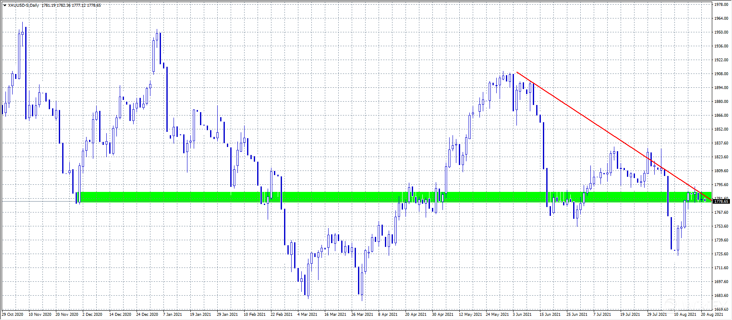Click the 8 Apr 2021 date label

[x=388, y=314]
